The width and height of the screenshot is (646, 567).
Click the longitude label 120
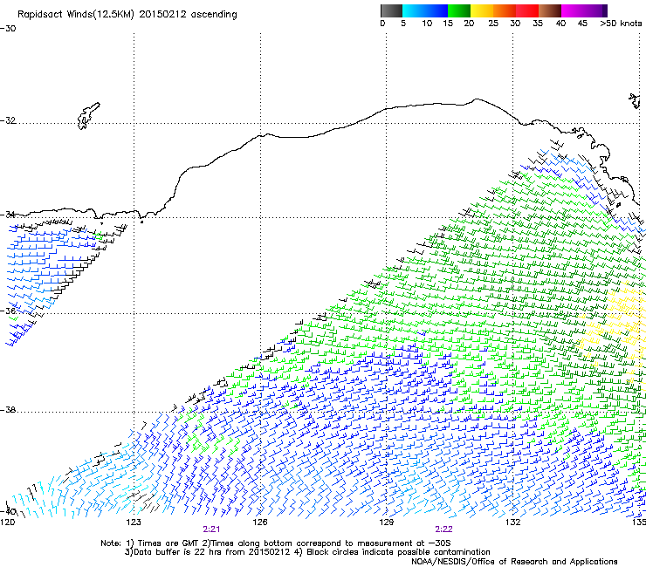coord(7,523)
